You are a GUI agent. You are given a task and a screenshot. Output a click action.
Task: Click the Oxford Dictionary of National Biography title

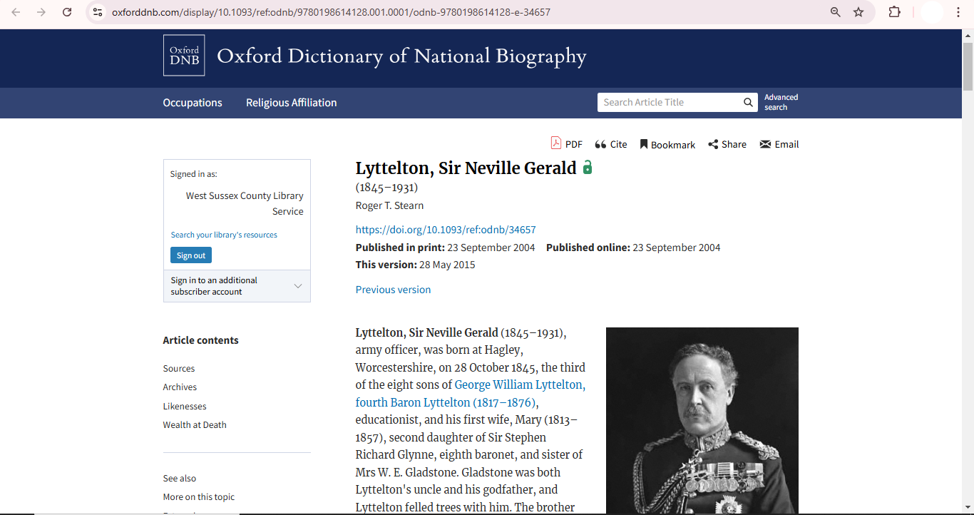[401, 56]
